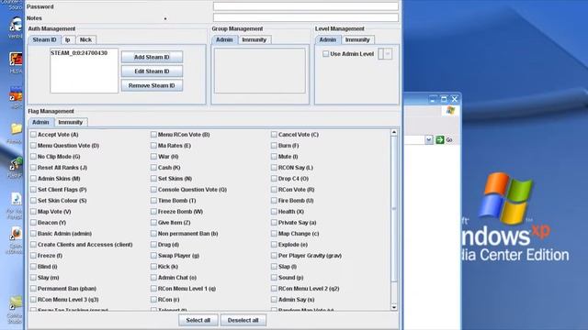
Task: Open the Ventrilo desktop shortcut
Action: [16, 25]
